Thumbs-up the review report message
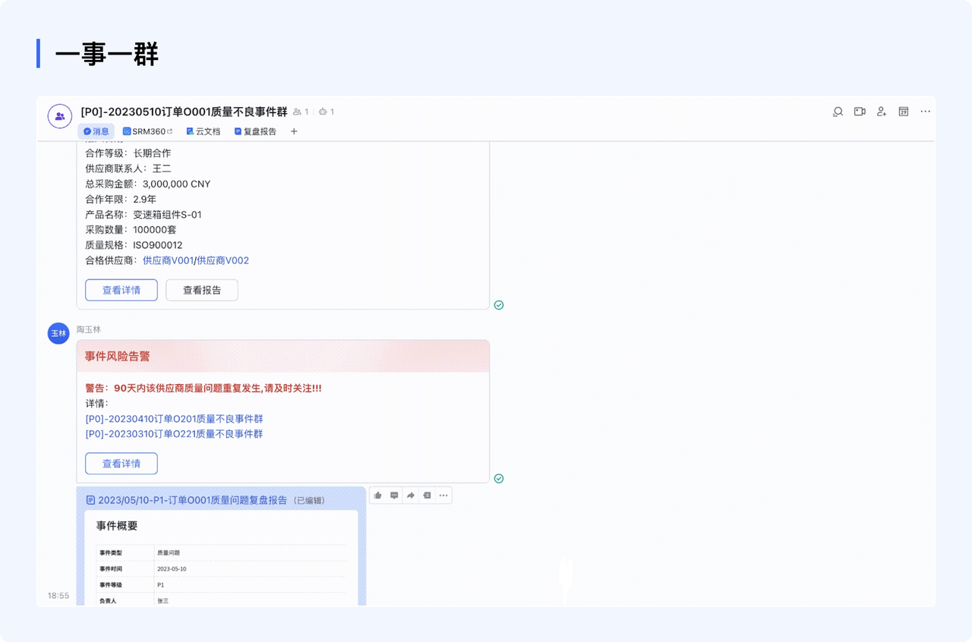 pos(378,496)
